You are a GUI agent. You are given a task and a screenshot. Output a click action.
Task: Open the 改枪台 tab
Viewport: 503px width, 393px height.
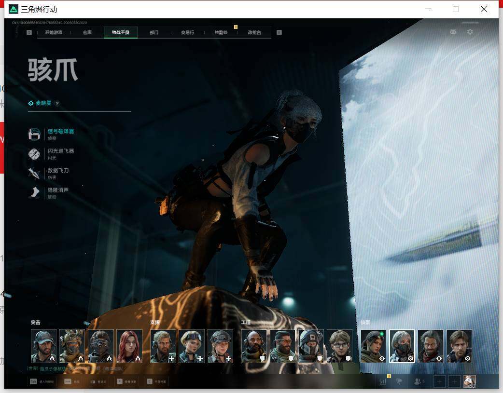tap(254, 32)
